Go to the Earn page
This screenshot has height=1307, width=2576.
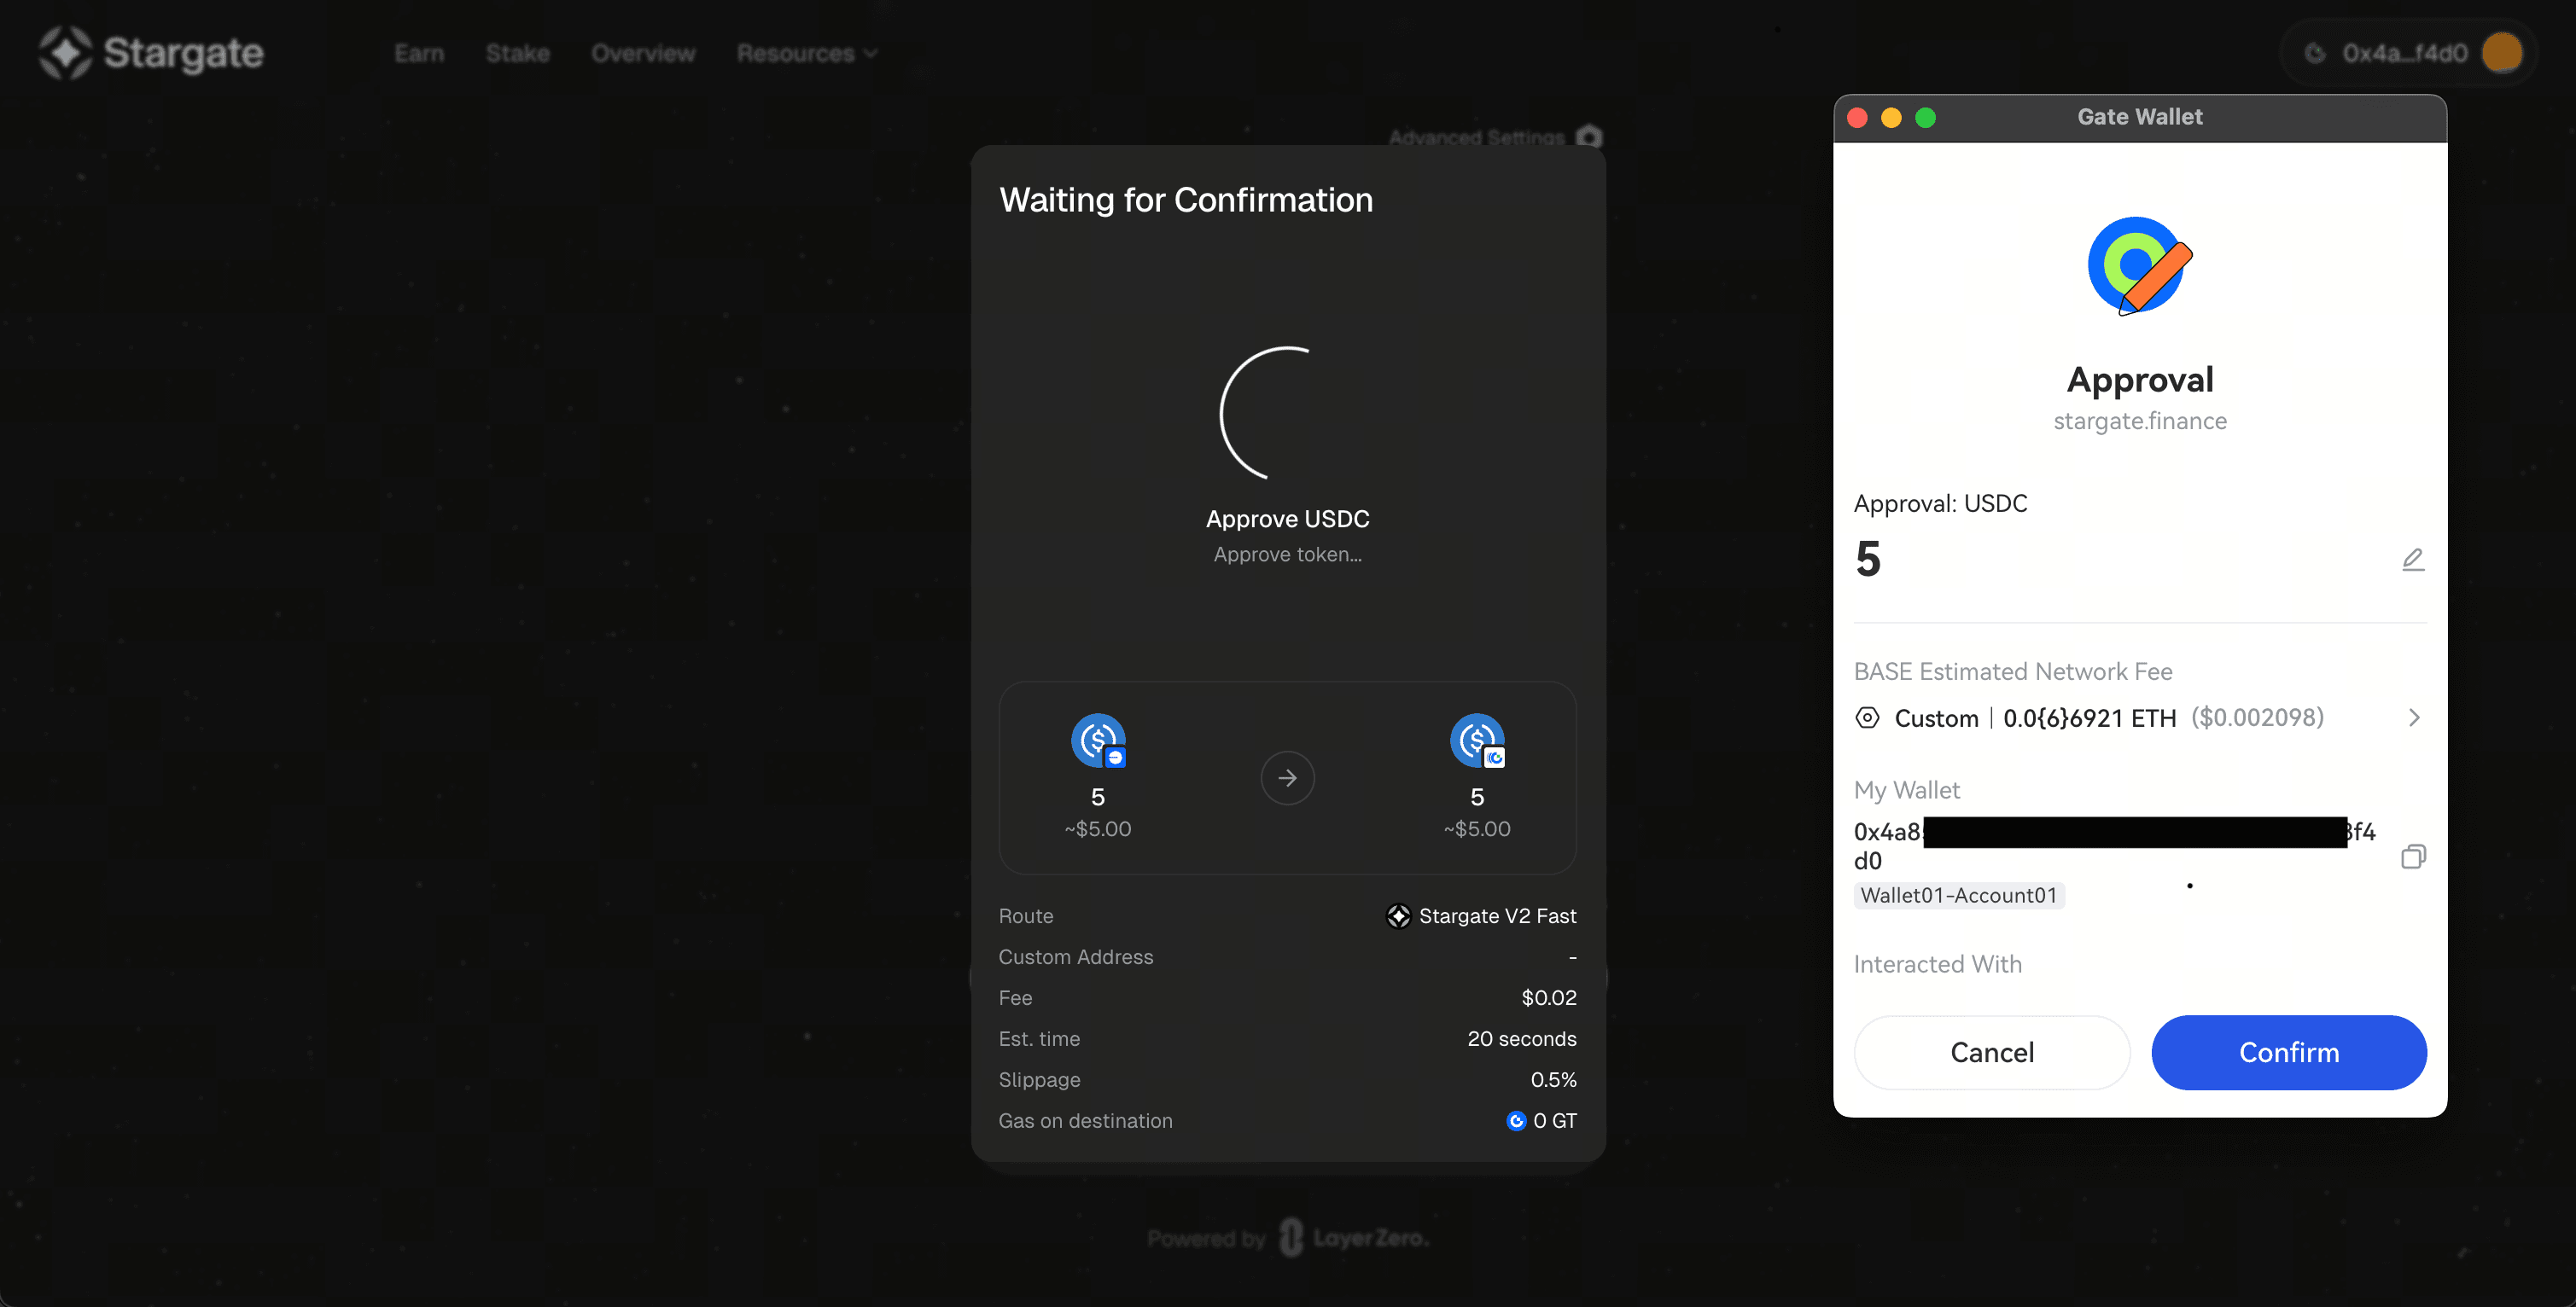click(419, 53)
